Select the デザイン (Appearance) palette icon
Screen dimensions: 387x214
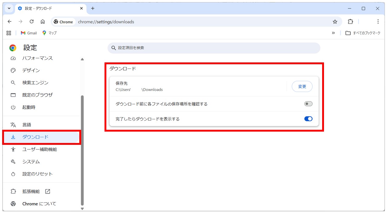tap(13, 70)
